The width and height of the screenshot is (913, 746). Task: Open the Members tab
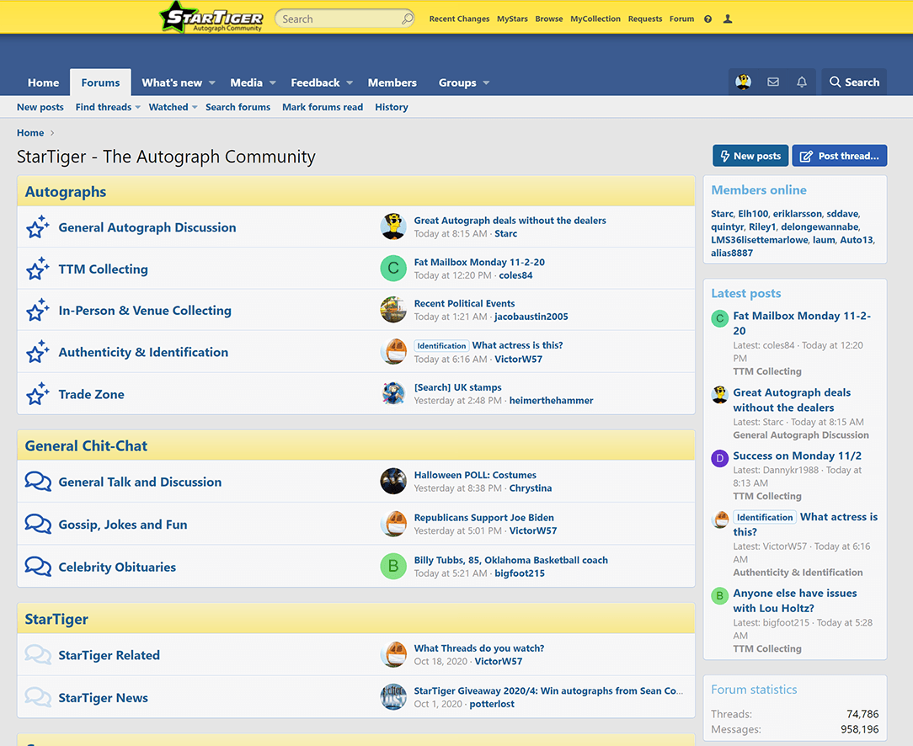(392, 83)
